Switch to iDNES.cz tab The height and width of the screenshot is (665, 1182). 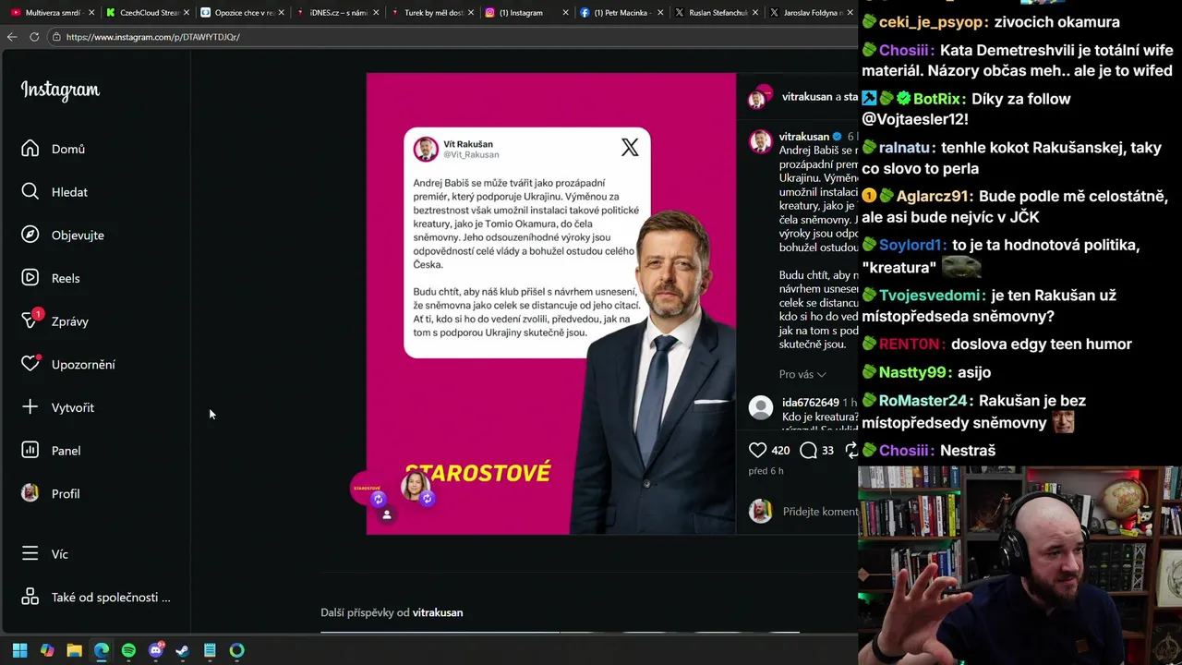pyautogui.click(x=334, y=13)
